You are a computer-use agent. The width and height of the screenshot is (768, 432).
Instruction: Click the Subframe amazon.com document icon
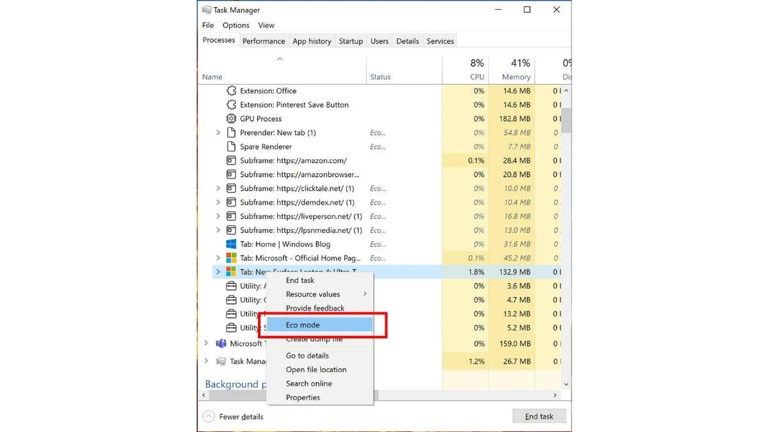click(x=231, y=160)
